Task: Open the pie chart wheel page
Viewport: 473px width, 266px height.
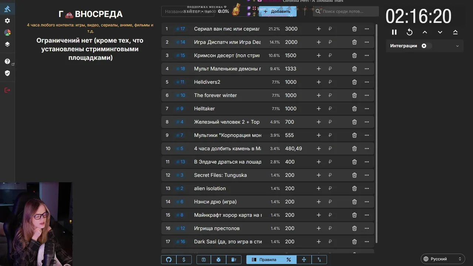Action: [7, 33]
